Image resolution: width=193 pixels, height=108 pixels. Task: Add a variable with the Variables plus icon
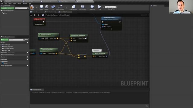[x=27, y=59]
